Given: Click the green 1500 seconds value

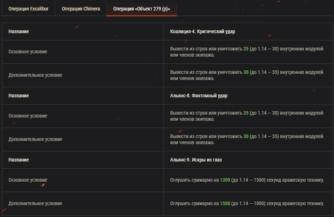Looking at the screenshot, I should (225, 203).
